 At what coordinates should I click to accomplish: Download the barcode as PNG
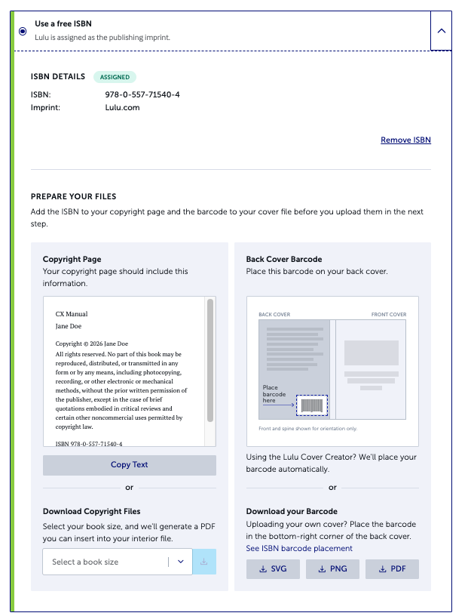tap(332, 569)
